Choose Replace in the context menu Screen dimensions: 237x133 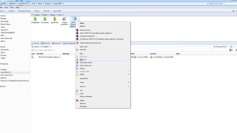click(83, 26)
